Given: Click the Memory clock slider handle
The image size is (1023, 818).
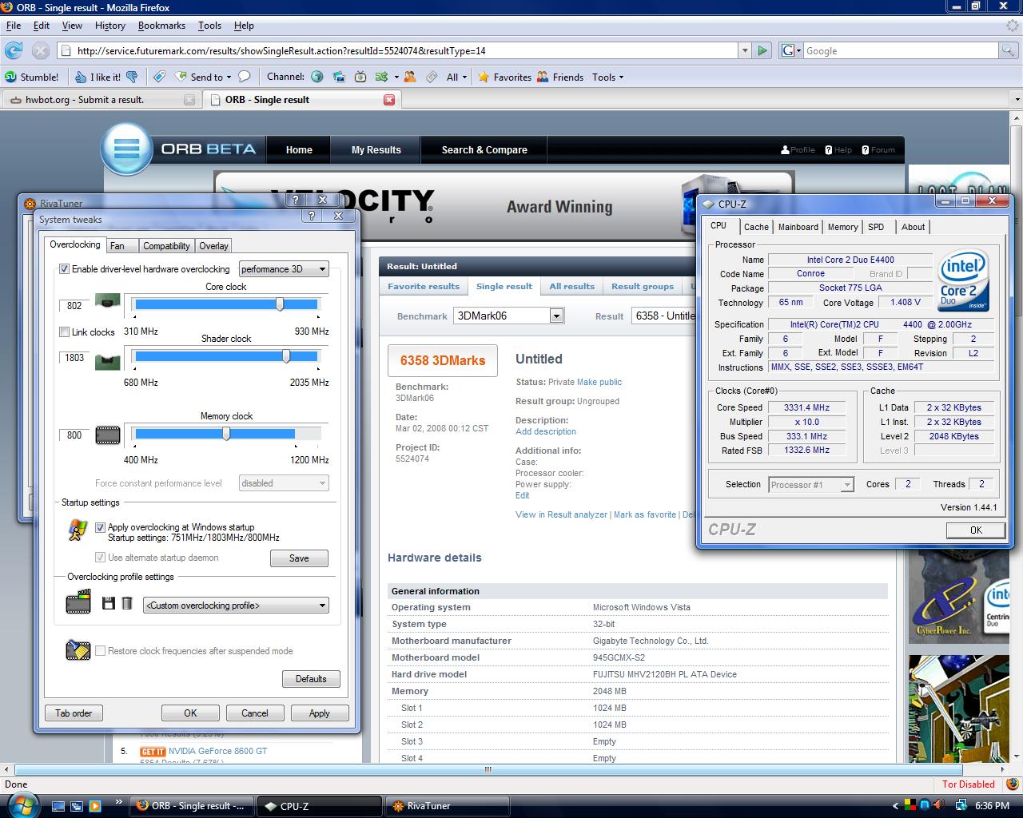Looking at the screenshot, I should point(226,434).
